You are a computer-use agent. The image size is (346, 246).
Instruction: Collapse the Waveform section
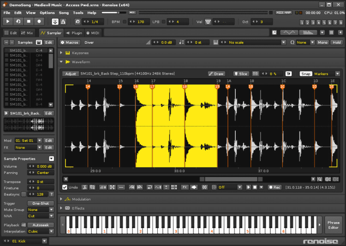[61, 61]
